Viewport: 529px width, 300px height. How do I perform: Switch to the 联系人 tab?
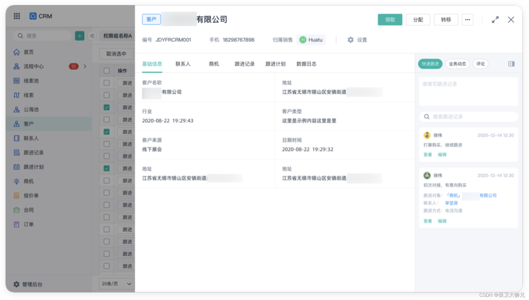(x=183, y=64)
